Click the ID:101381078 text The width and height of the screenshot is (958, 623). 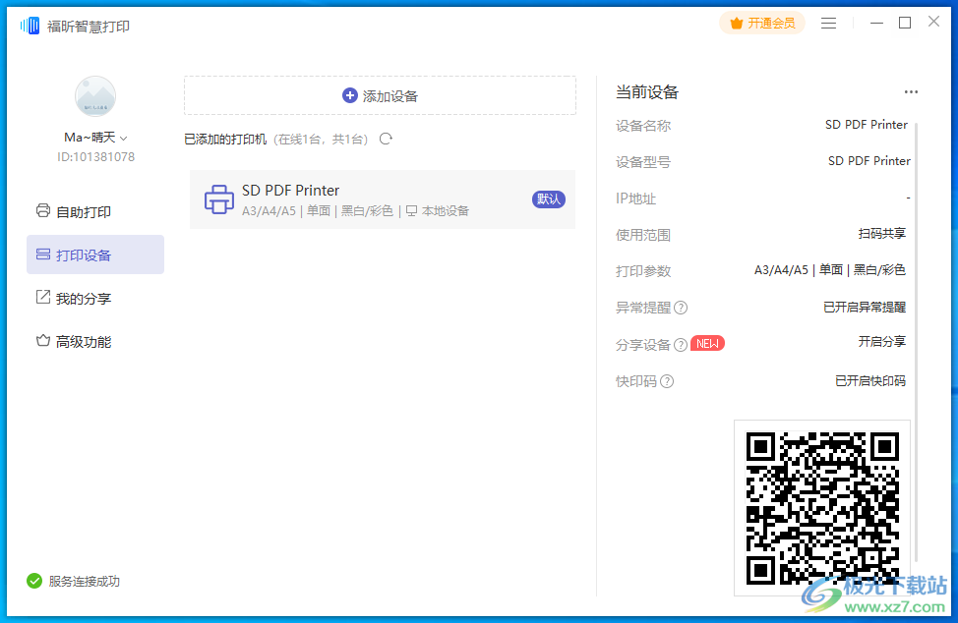[x=96, y=157]
